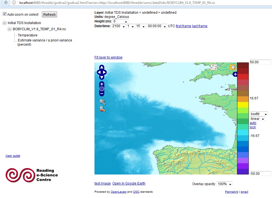Screen dimensions: 272x198
Task: Zoom out using the minus button
Action: coord(102,94)
